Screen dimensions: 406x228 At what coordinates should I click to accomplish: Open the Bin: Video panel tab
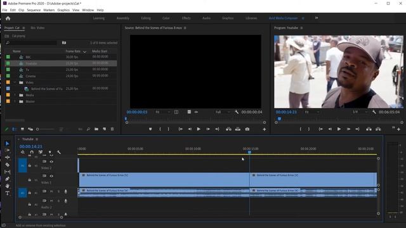[x=37, y=28]
